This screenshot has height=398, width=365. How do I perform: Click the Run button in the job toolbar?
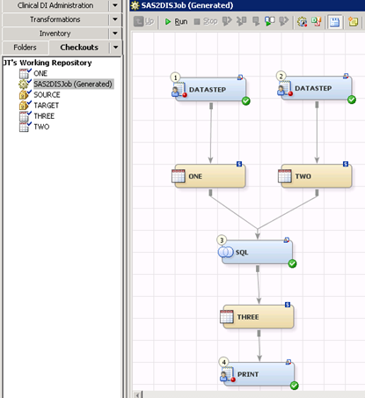176,21
